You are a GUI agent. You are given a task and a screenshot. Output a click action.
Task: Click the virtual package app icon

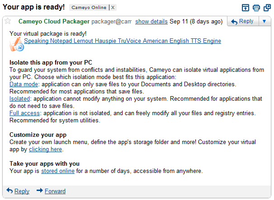point(16,43)
